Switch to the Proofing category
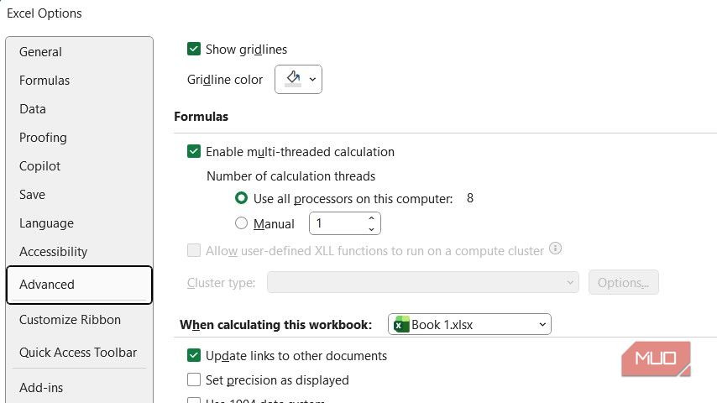Screen dimensions: 717x403 43,138
